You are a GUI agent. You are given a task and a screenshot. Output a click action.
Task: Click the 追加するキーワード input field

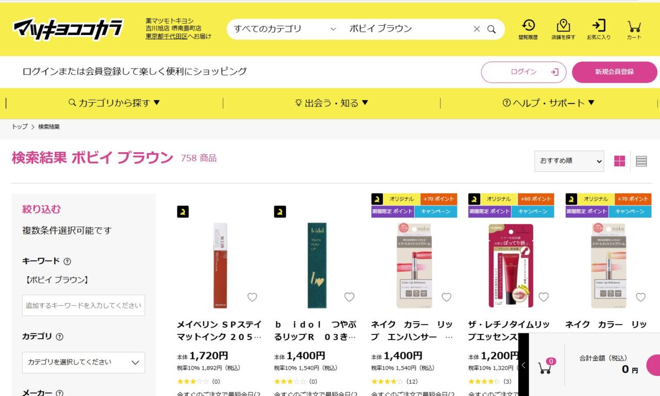[x=84, y=306]
